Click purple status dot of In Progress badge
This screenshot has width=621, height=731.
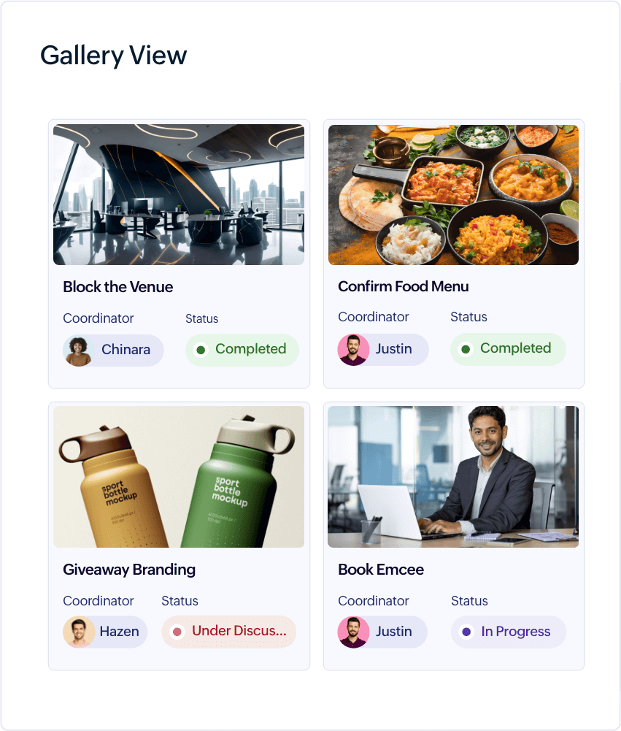click(x=466, y=632)
